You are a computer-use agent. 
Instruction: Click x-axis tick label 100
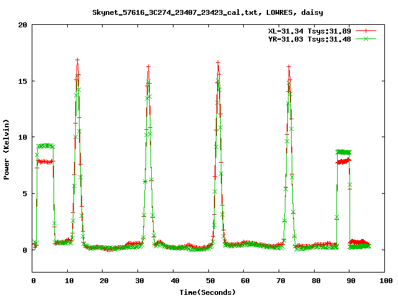(386, 281)
